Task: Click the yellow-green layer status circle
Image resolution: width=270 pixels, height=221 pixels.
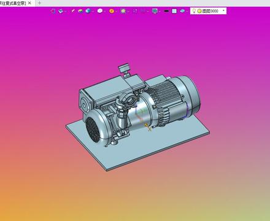Action: [x=199, y=11]
